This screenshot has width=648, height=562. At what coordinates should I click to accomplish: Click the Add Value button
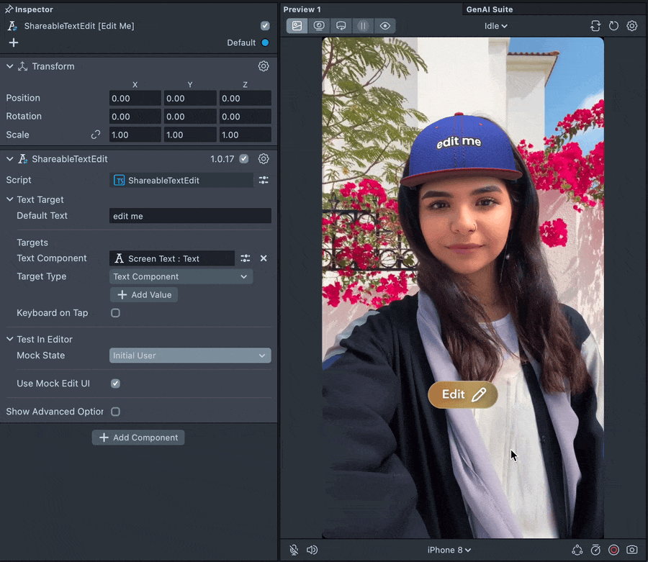pyautogui.click(x=144, y=295)
